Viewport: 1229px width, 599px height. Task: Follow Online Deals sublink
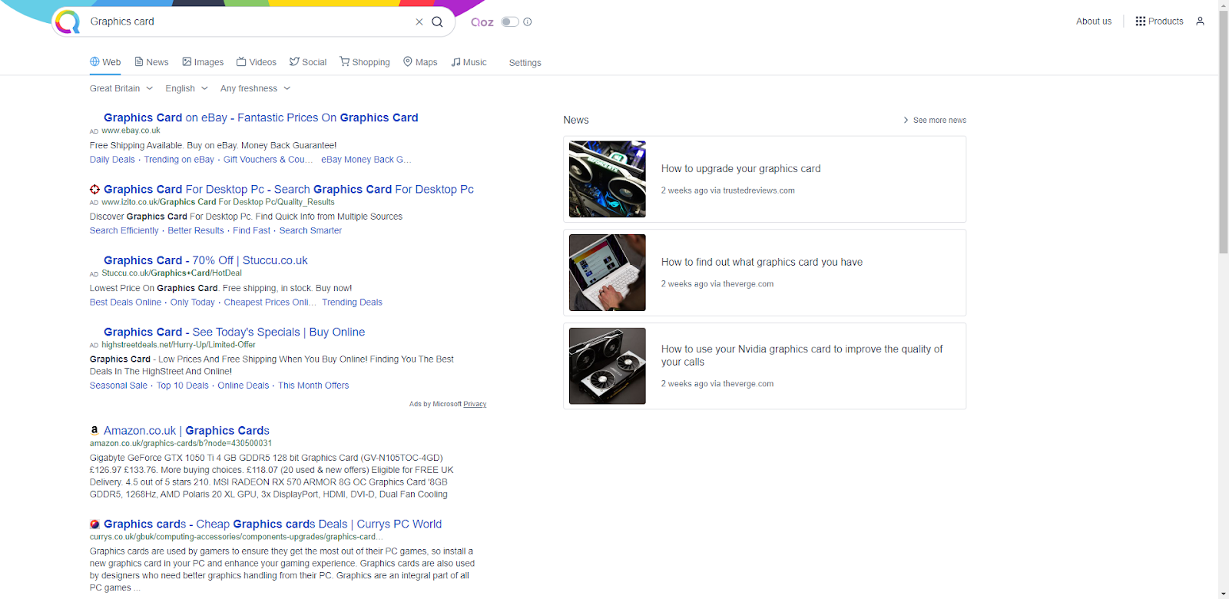(x=243, y=386)
